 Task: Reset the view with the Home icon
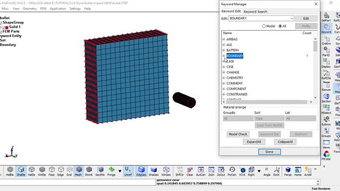click(x=297, y=171)
